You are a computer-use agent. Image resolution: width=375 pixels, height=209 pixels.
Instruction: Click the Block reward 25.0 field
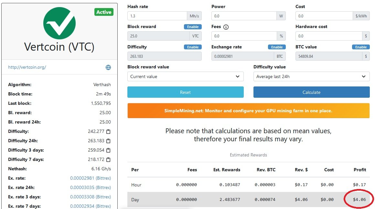click(158, 36)
